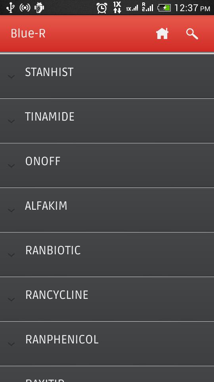Tap the 12:37 PM clock
This screenshot has width=214, height=382.
tap(192, 8)
